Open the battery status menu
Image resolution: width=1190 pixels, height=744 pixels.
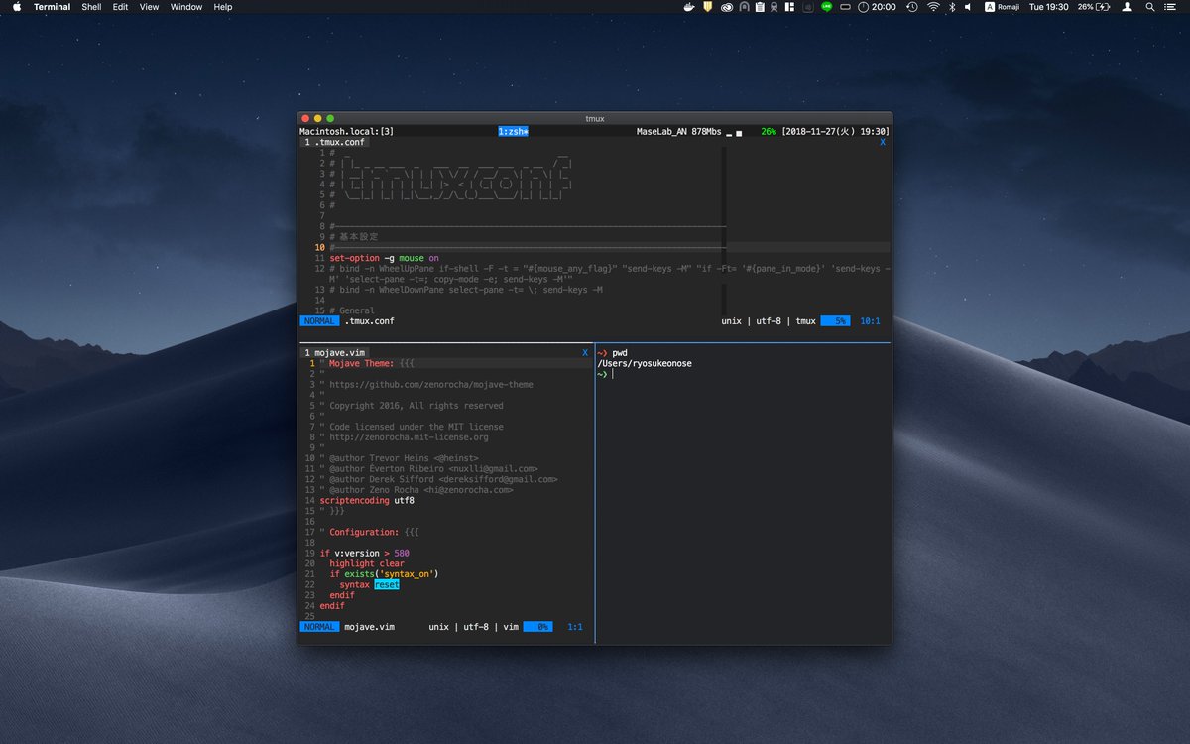(x=1094, y=7)
